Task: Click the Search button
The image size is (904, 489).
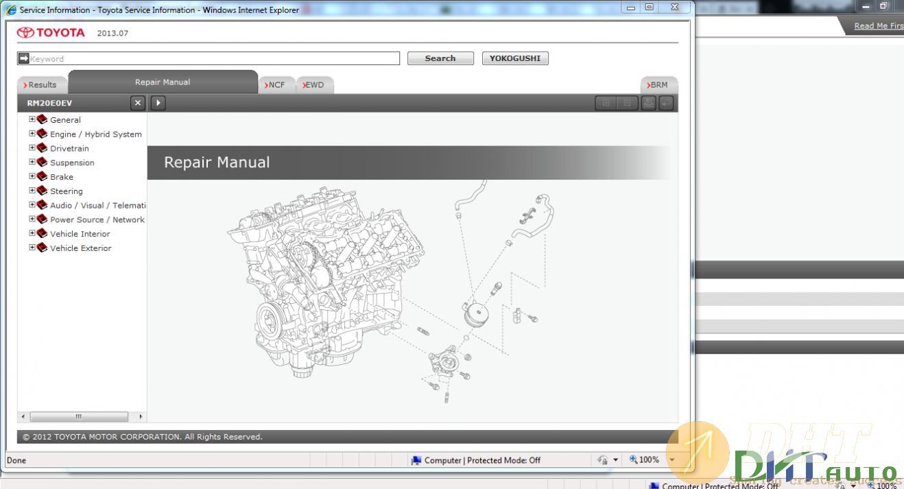Action: click(440, 58)
